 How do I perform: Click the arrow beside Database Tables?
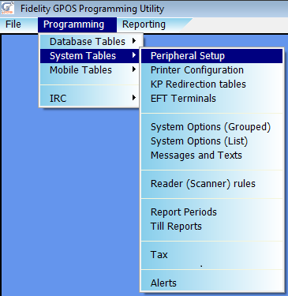tap(134, 41)
